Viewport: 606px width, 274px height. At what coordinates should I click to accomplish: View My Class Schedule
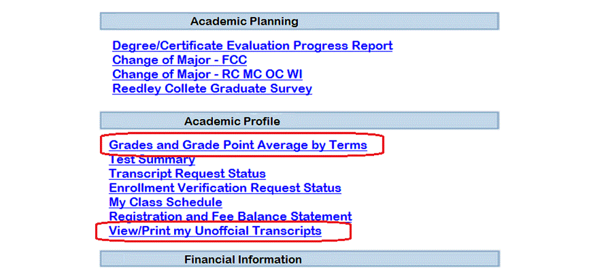click(x=165, y=203)
